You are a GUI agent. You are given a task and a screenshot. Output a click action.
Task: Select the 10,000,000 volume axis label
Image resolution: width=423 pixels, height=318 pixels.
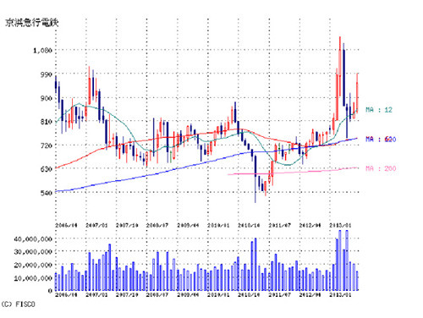coord(33,278)
